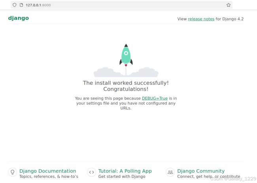Image resolution: width=257 pixels, height=183 pixels.
Task: Click the 'Congratulations!' heading line
Action: pos(126,89)
